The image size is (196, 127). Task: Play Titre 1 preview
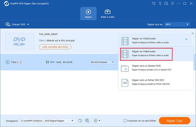(x=8, y=62)
